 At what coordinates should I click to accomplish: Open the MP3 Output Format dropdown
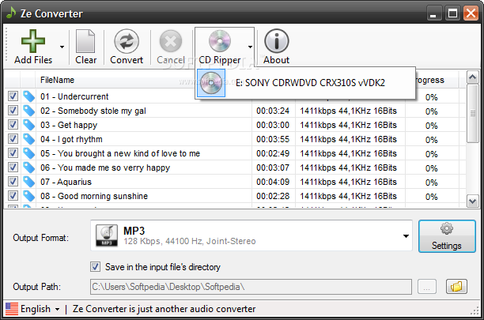[x=406, y=236]
